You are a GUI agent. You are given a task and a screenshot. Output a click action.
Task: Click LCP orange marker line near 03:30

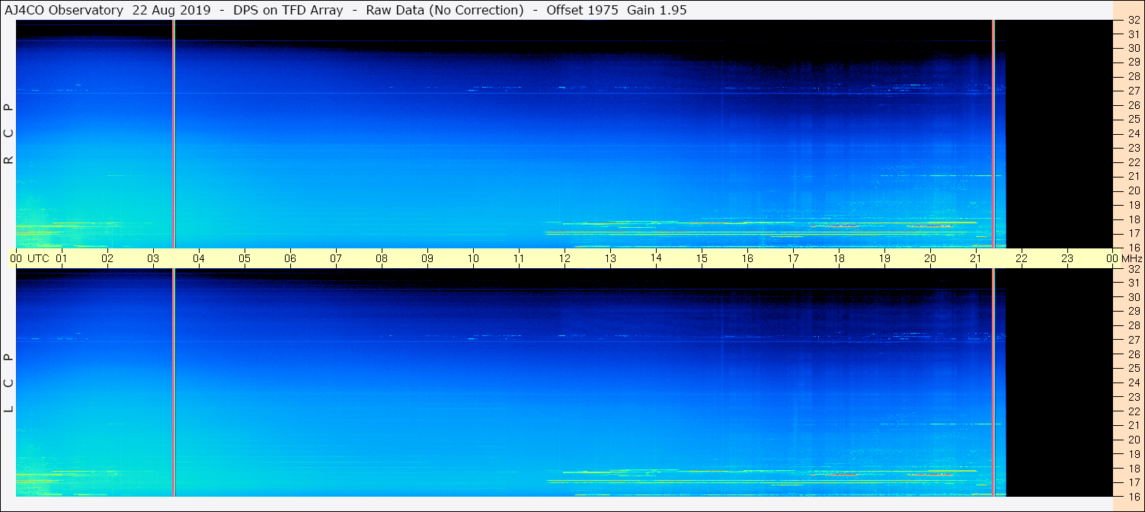coord(174,382)
